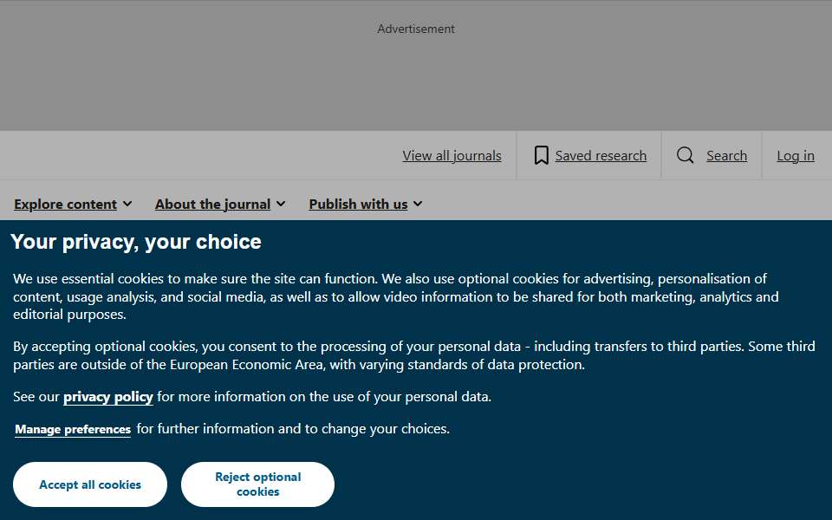This screenshot has width=832, height=520.
Task: Open Manage preferences for cookie choices
Action: point(73,429)
